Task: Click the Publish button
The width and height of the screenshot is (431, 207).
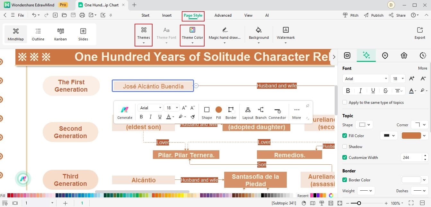Action: pos(374,15)
